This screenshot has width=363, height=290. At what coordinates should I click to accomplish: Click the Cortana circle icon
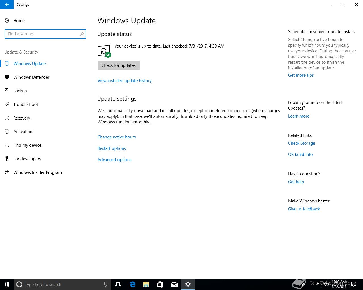click(x=19, y=284)
